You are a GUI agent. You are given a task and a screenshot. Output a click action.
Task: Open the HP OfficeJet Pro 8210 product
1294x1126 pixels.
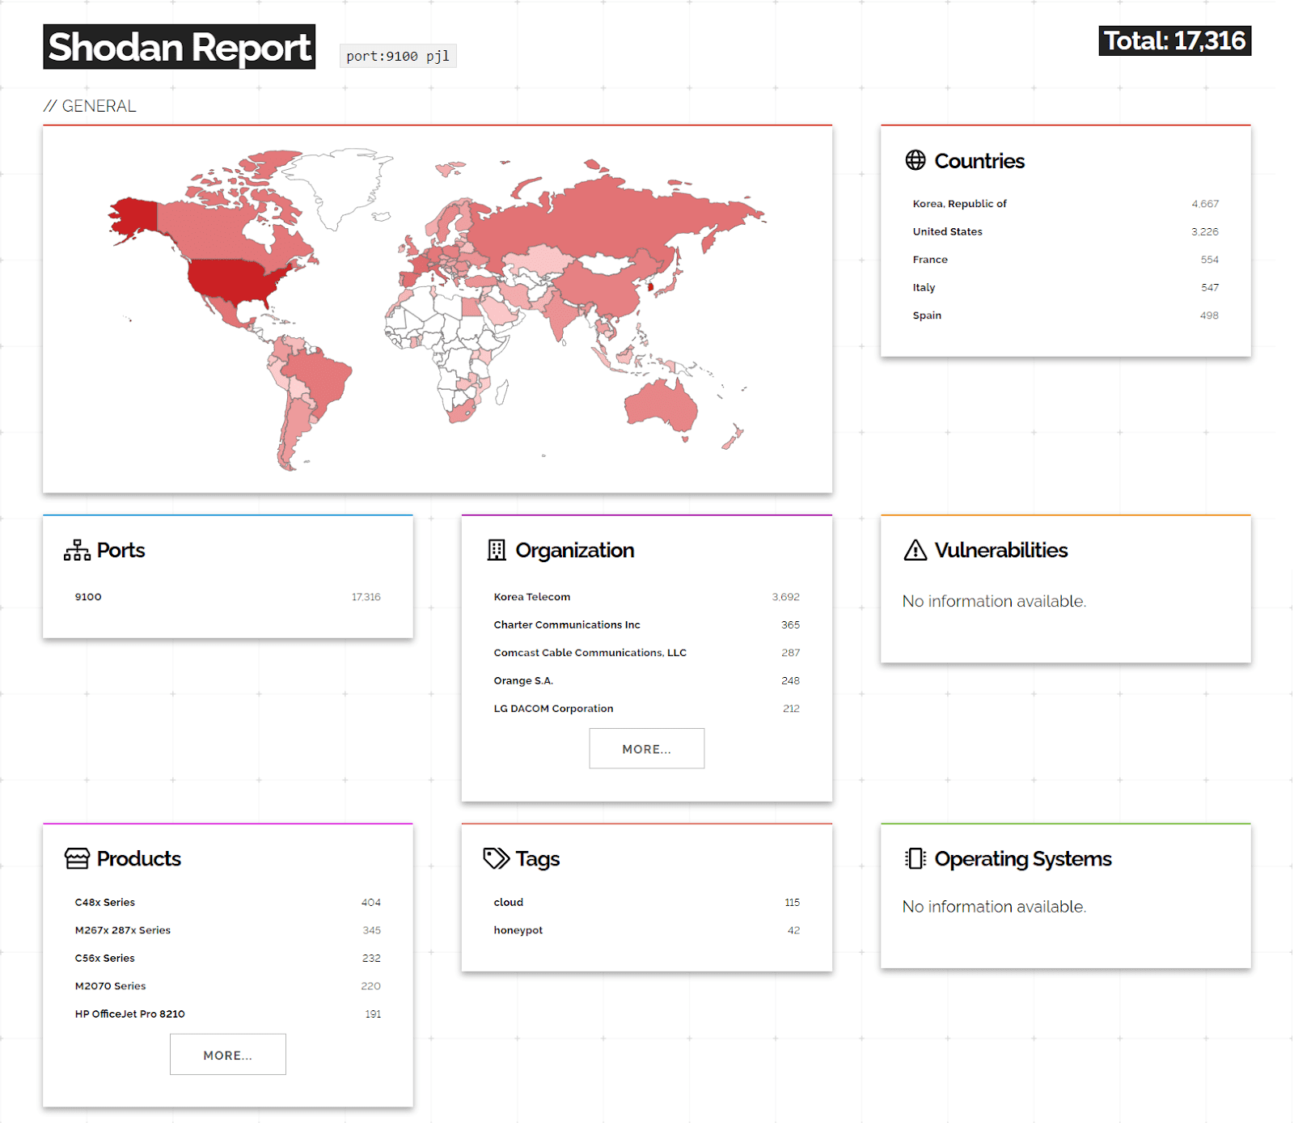(x=129, y=1014)
